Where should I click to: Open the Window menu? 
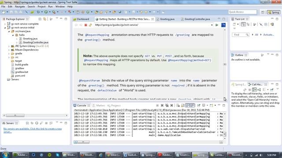click(60, 7)
